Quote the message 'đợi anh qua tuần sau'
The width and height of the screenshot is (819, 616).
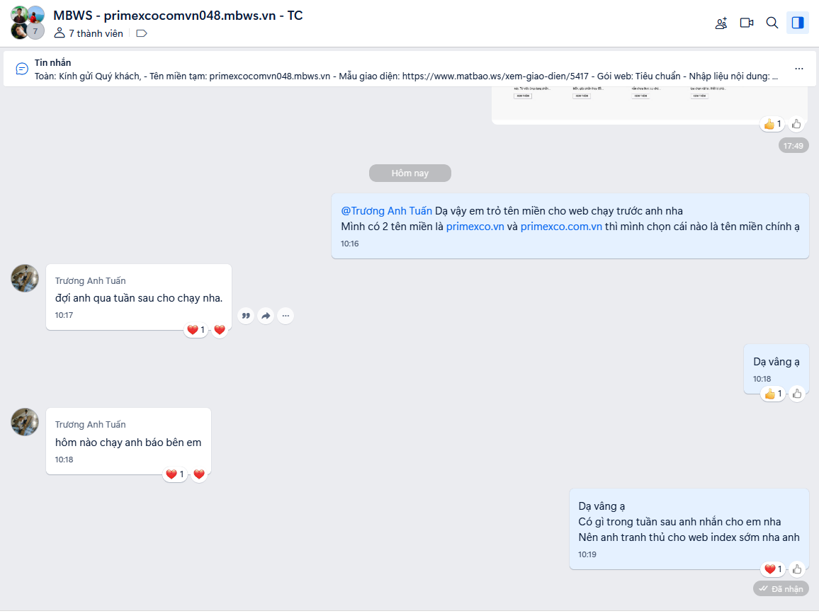tap(246, 316)
